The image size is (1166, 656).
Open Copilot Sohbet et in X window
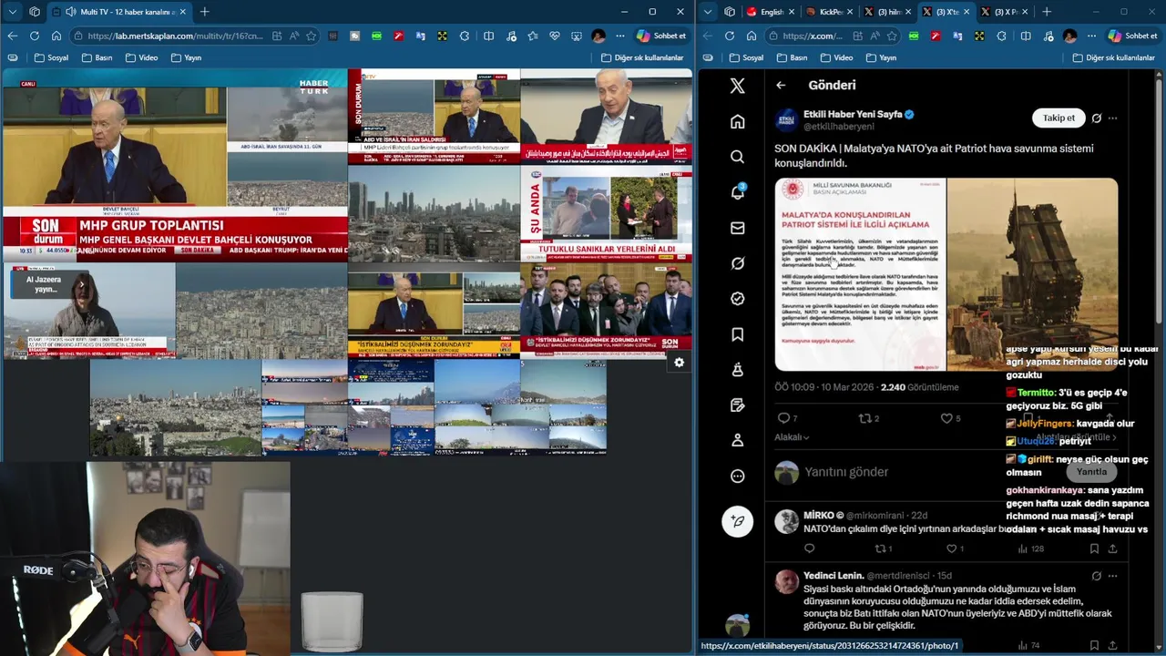pyautogui.click(x=1132, y=36)
